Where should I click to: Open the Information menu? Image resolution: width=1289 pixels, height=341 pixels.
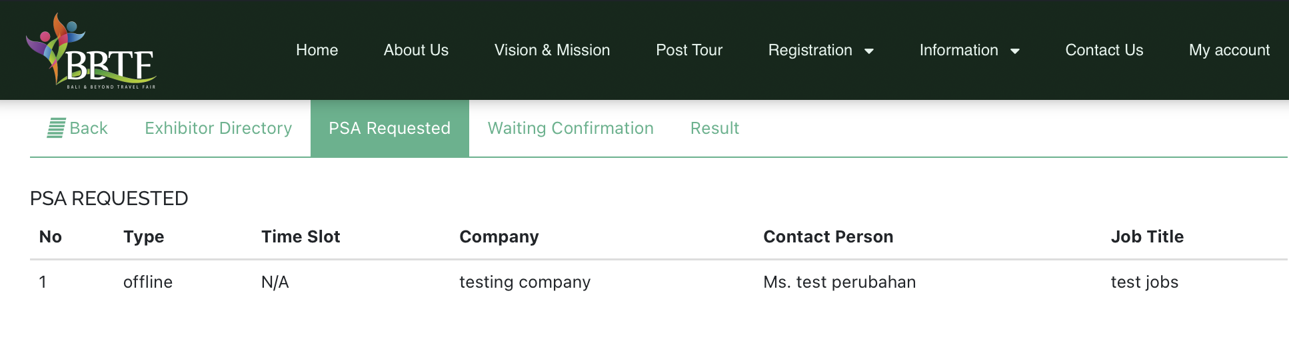click(970, 51)
